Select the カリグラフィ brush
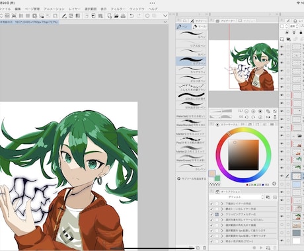This screenshot has width=304, height=251. click(x=191, y=70)
